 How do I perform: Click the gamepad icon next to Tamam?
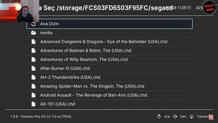point(191,117)
